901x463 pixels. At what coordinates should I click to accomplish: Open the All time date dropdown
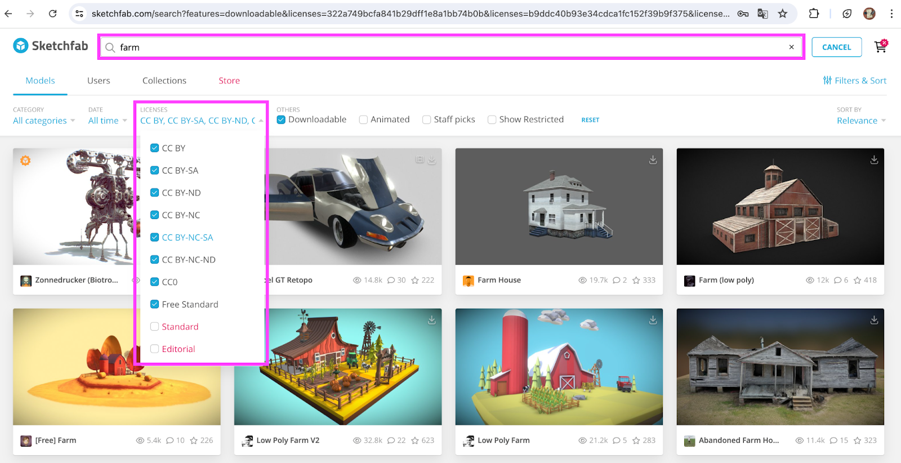(x=107, y=121)
